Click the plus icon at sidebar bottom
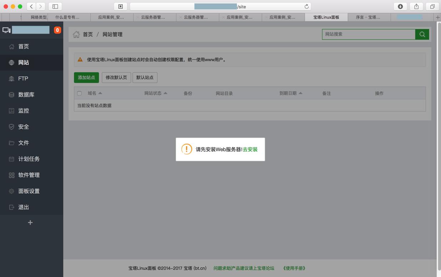The height and width of the screenshot is (277, 441). pyautogui.click(x=30, y=223)
